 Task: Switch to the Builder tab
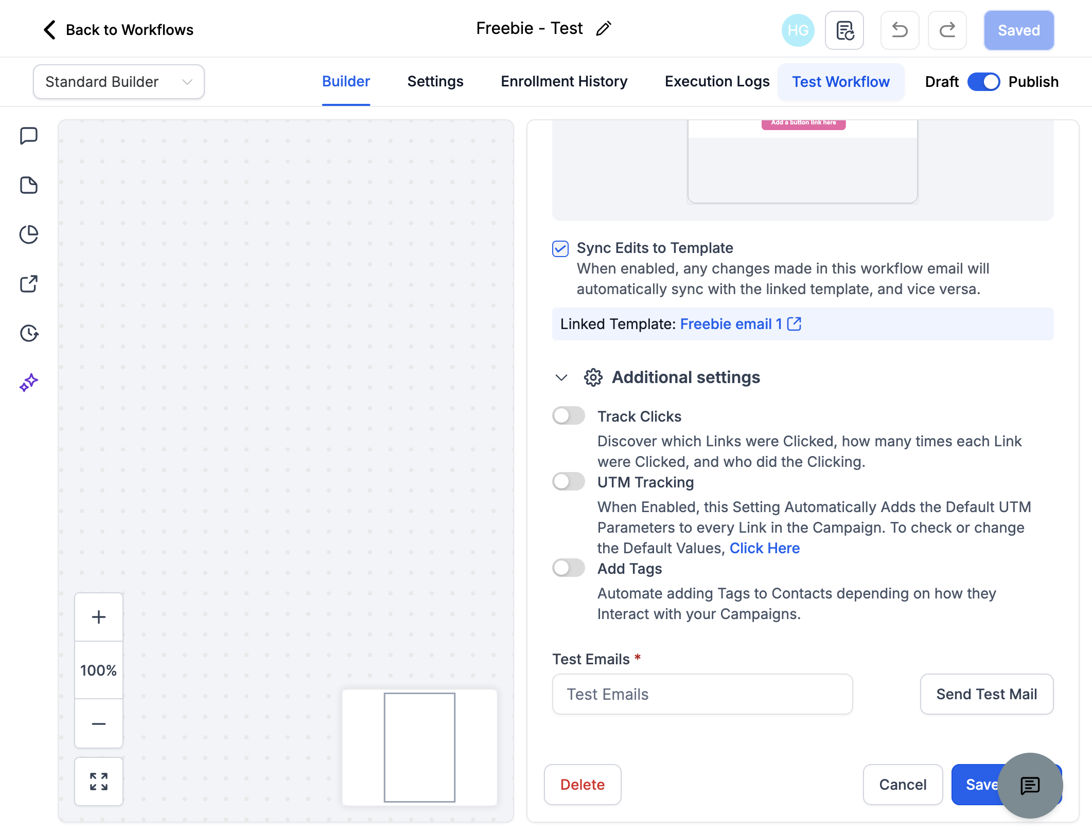[346, 82]
